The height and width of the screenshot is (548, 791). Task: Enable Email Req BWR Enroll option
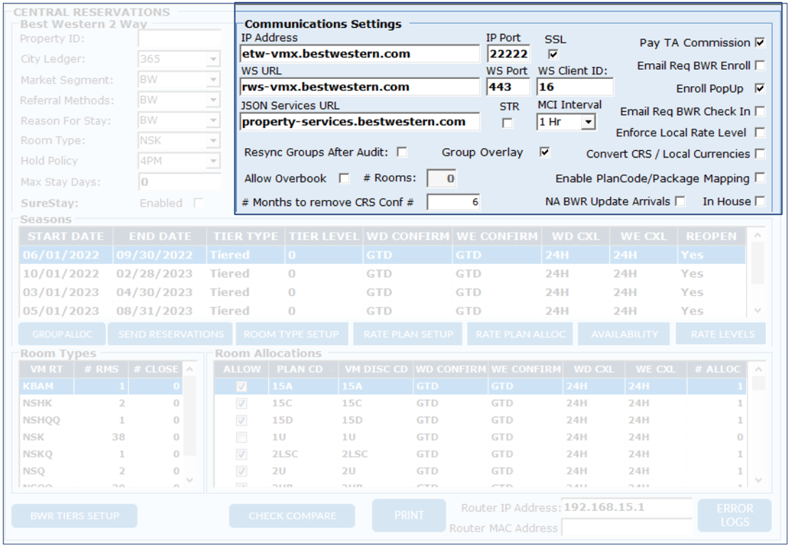tap(760, 65)
